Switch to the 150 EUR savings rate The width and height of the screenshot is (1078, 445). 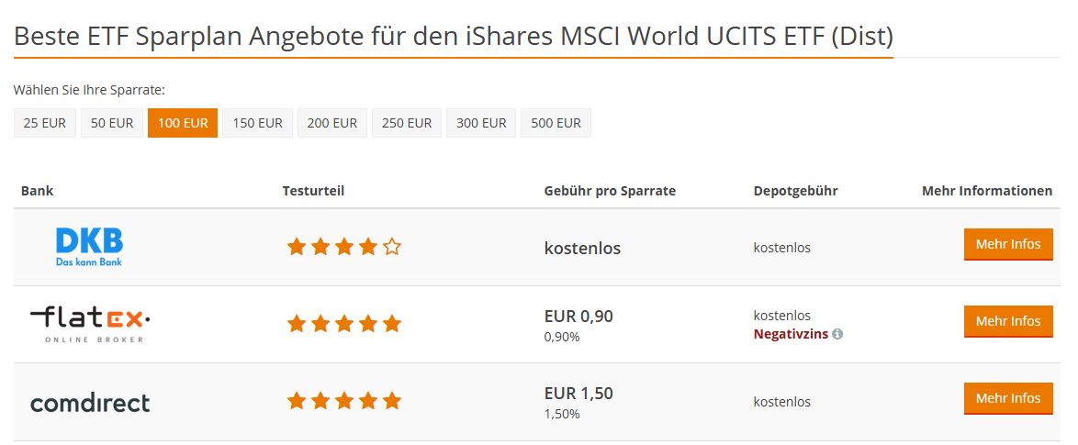(x=257, y=123)
